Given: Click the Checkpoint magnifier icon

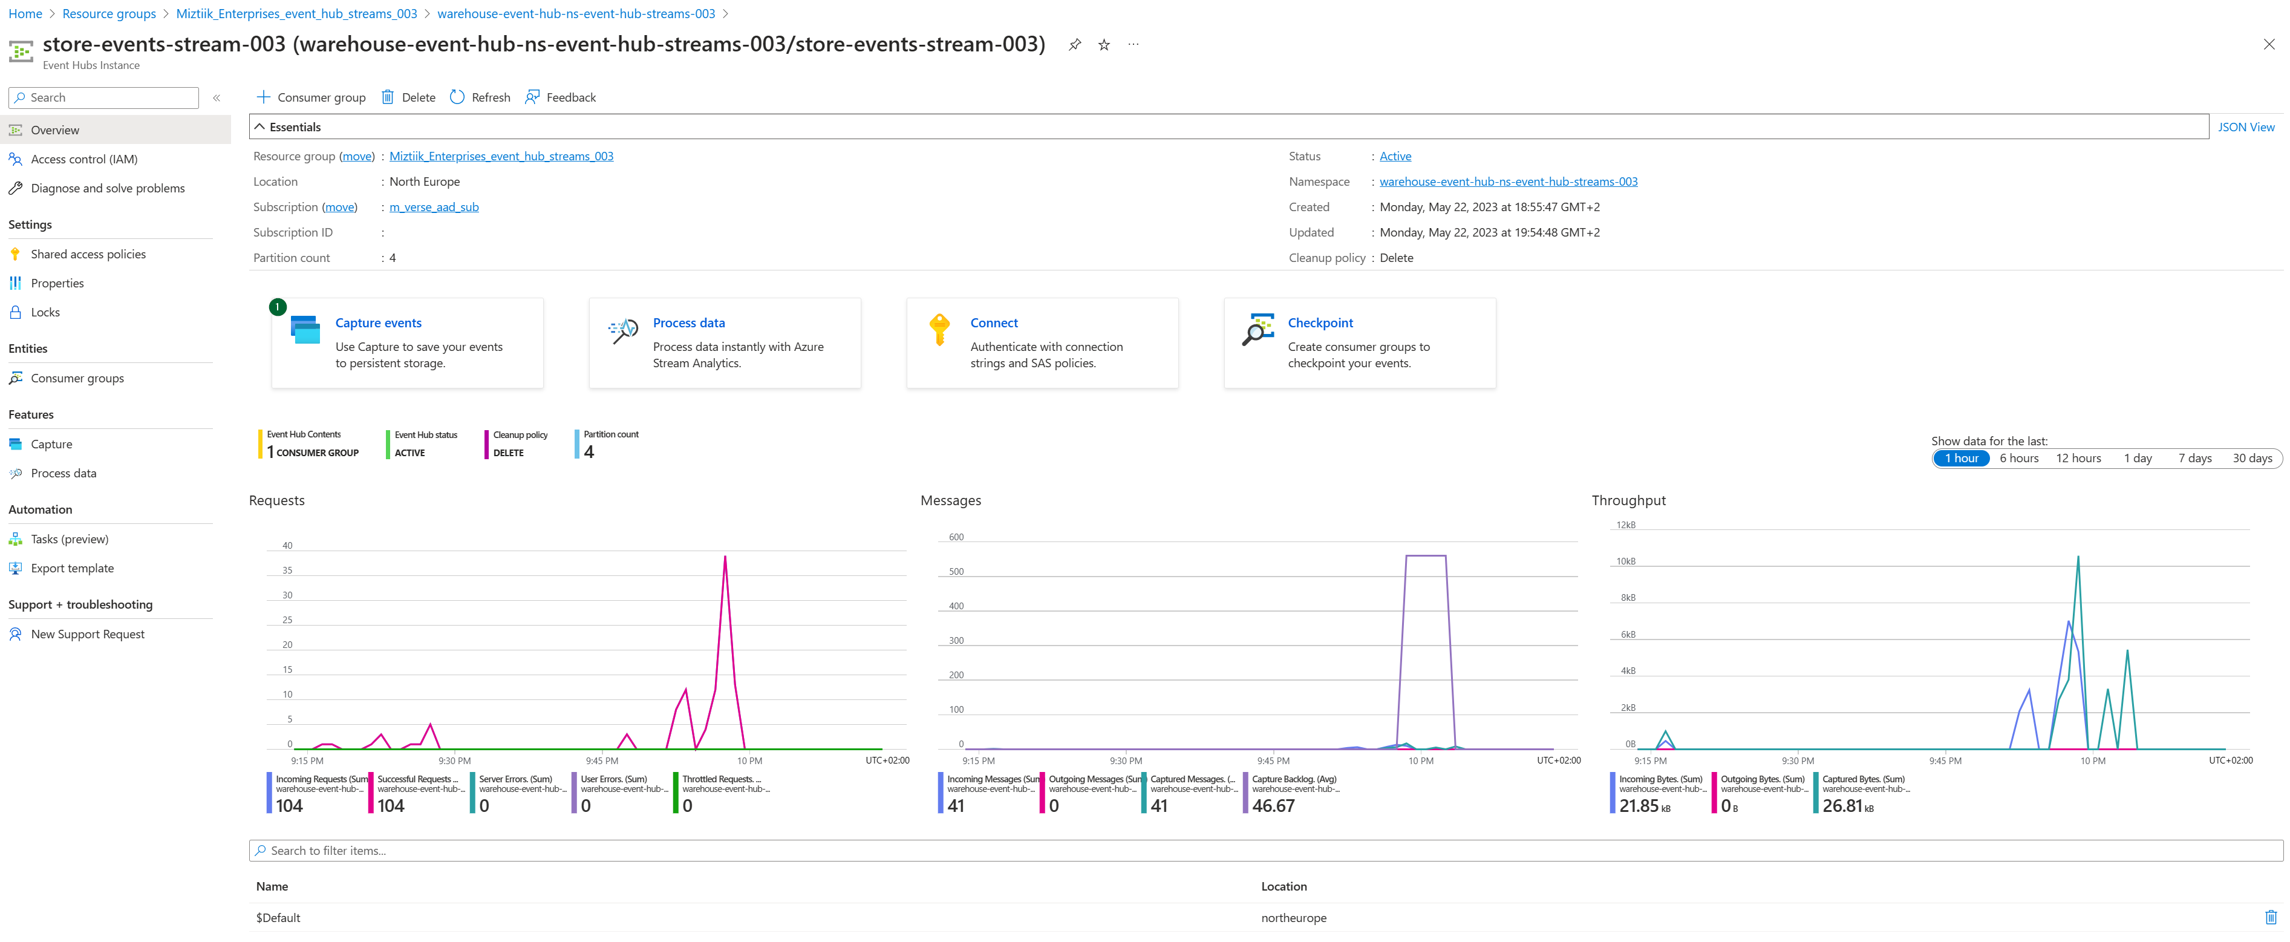Looking at the screenshot, I should pyautogui.click(x=1257, y=330).
